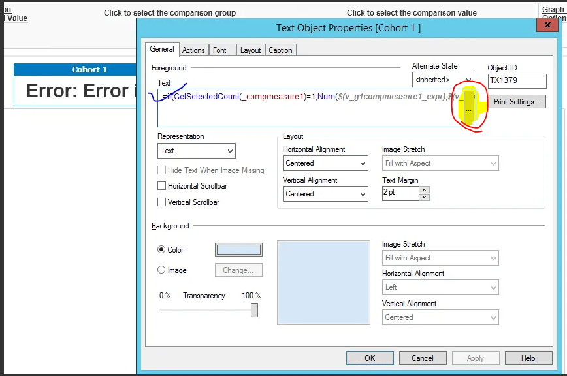
Task: Click the Background color swatch
Action: [238, 249]
